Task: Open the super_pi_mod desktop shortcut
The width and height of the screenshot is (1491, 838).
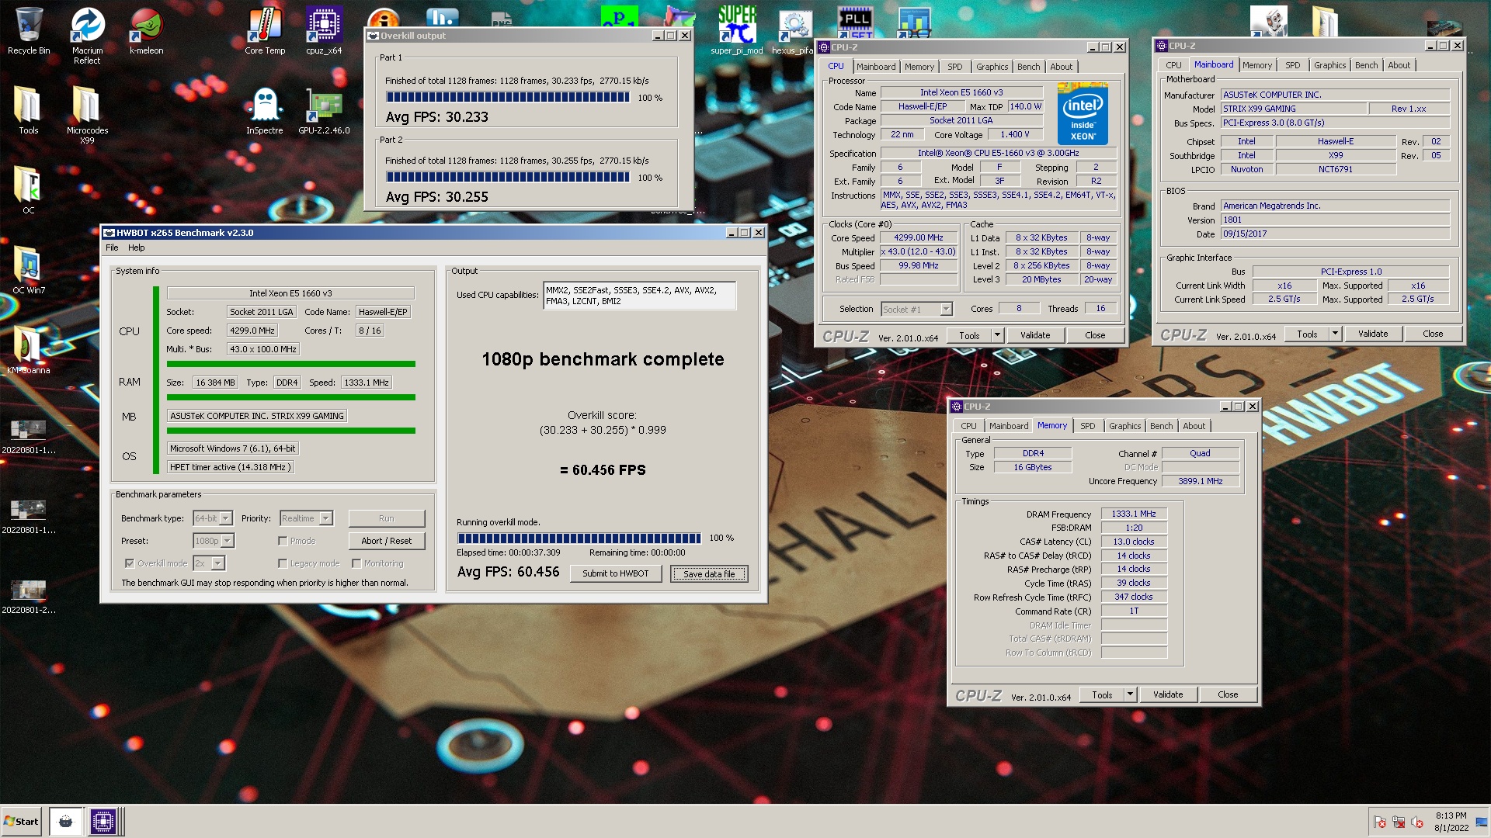Action: [736, 31]
